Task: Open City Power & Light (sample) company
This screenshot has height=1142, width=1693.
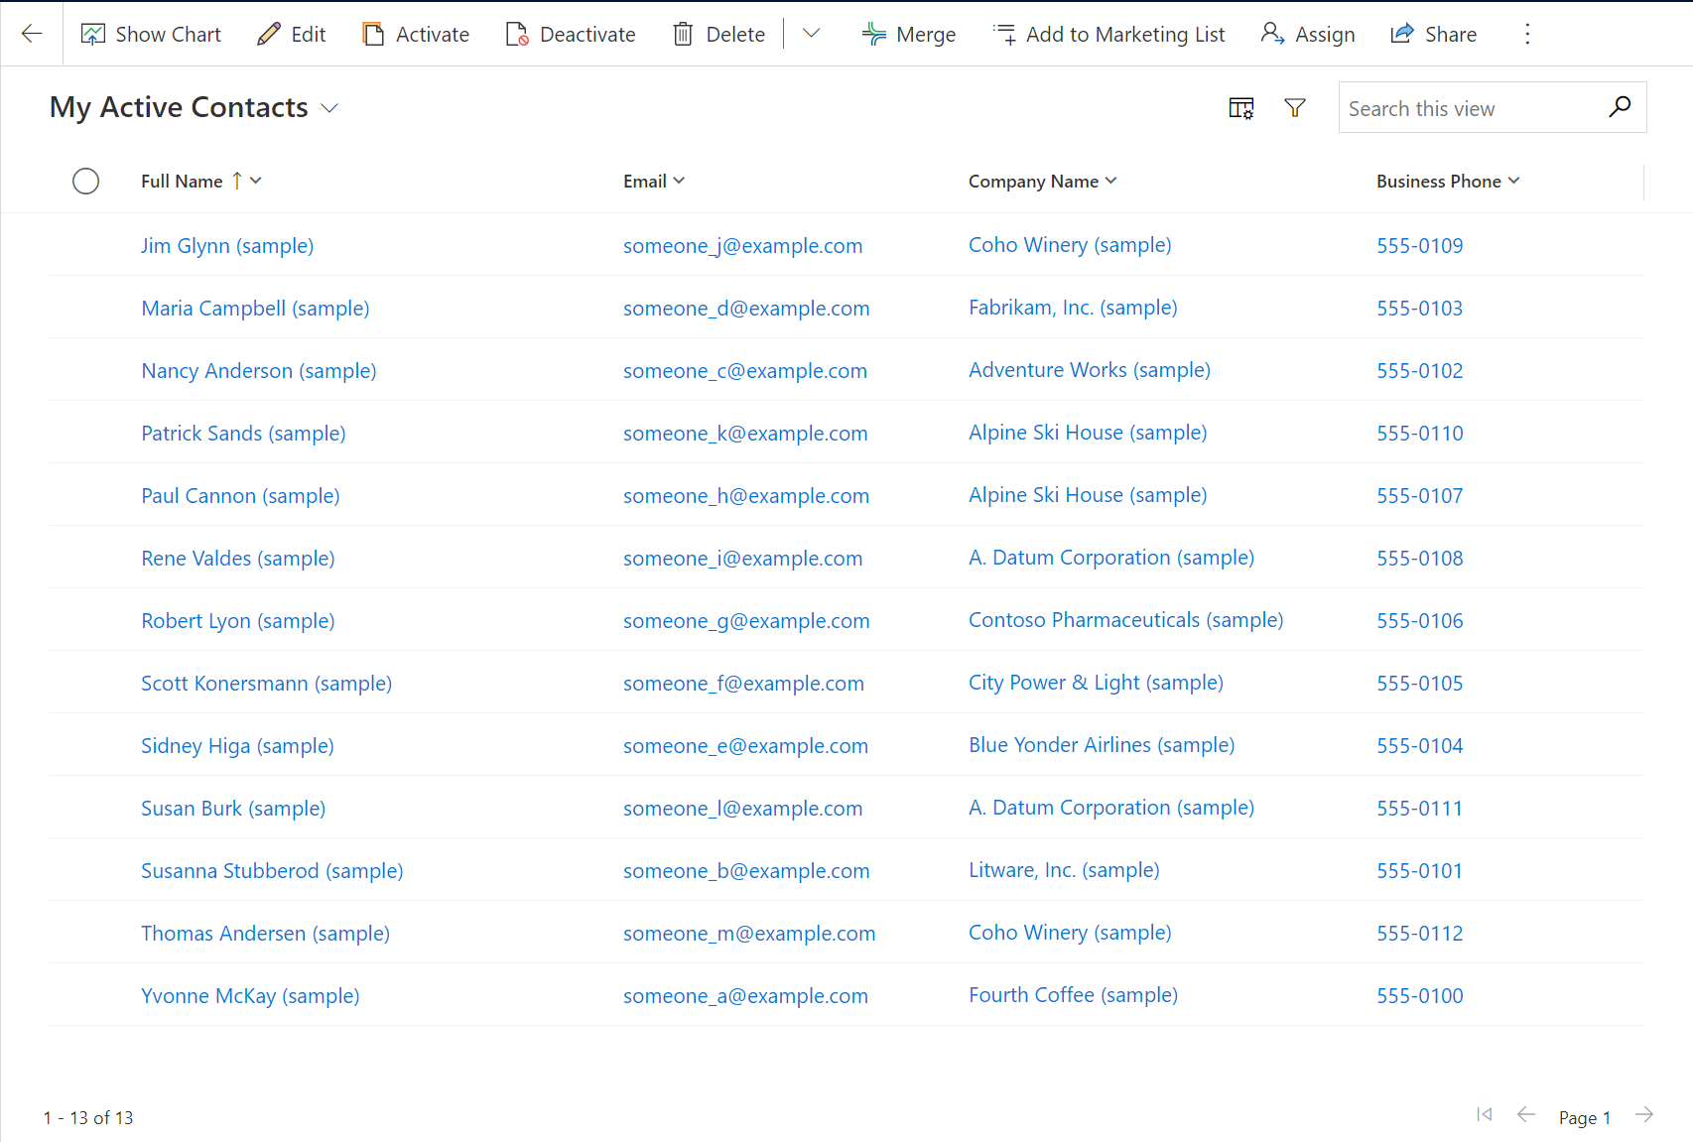Action: point(1096,682)
